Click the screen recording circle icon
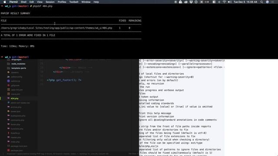278x156 pixels. pos(175,2)
